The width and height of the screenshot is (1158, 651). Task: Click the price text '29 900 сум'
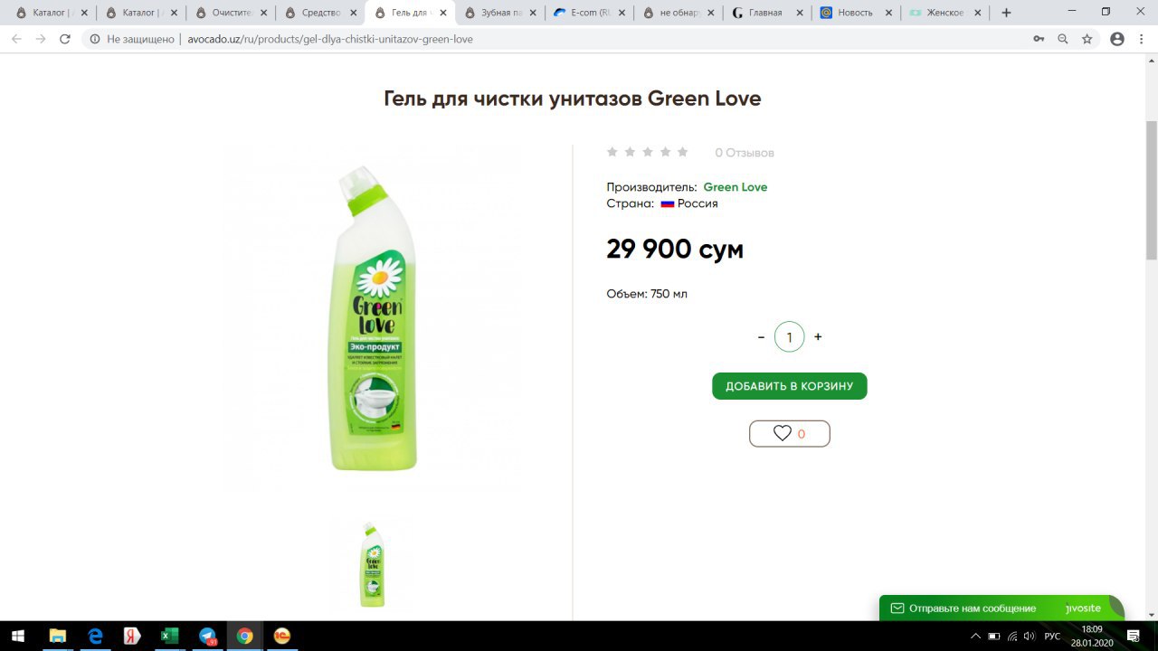point(675,250)
